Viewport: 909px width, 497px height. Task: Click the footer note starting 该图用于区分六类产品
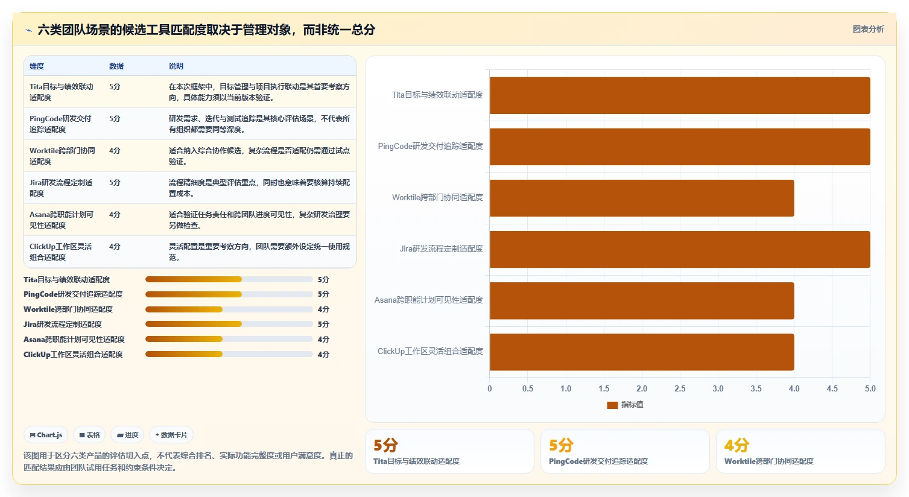[188, 461]
